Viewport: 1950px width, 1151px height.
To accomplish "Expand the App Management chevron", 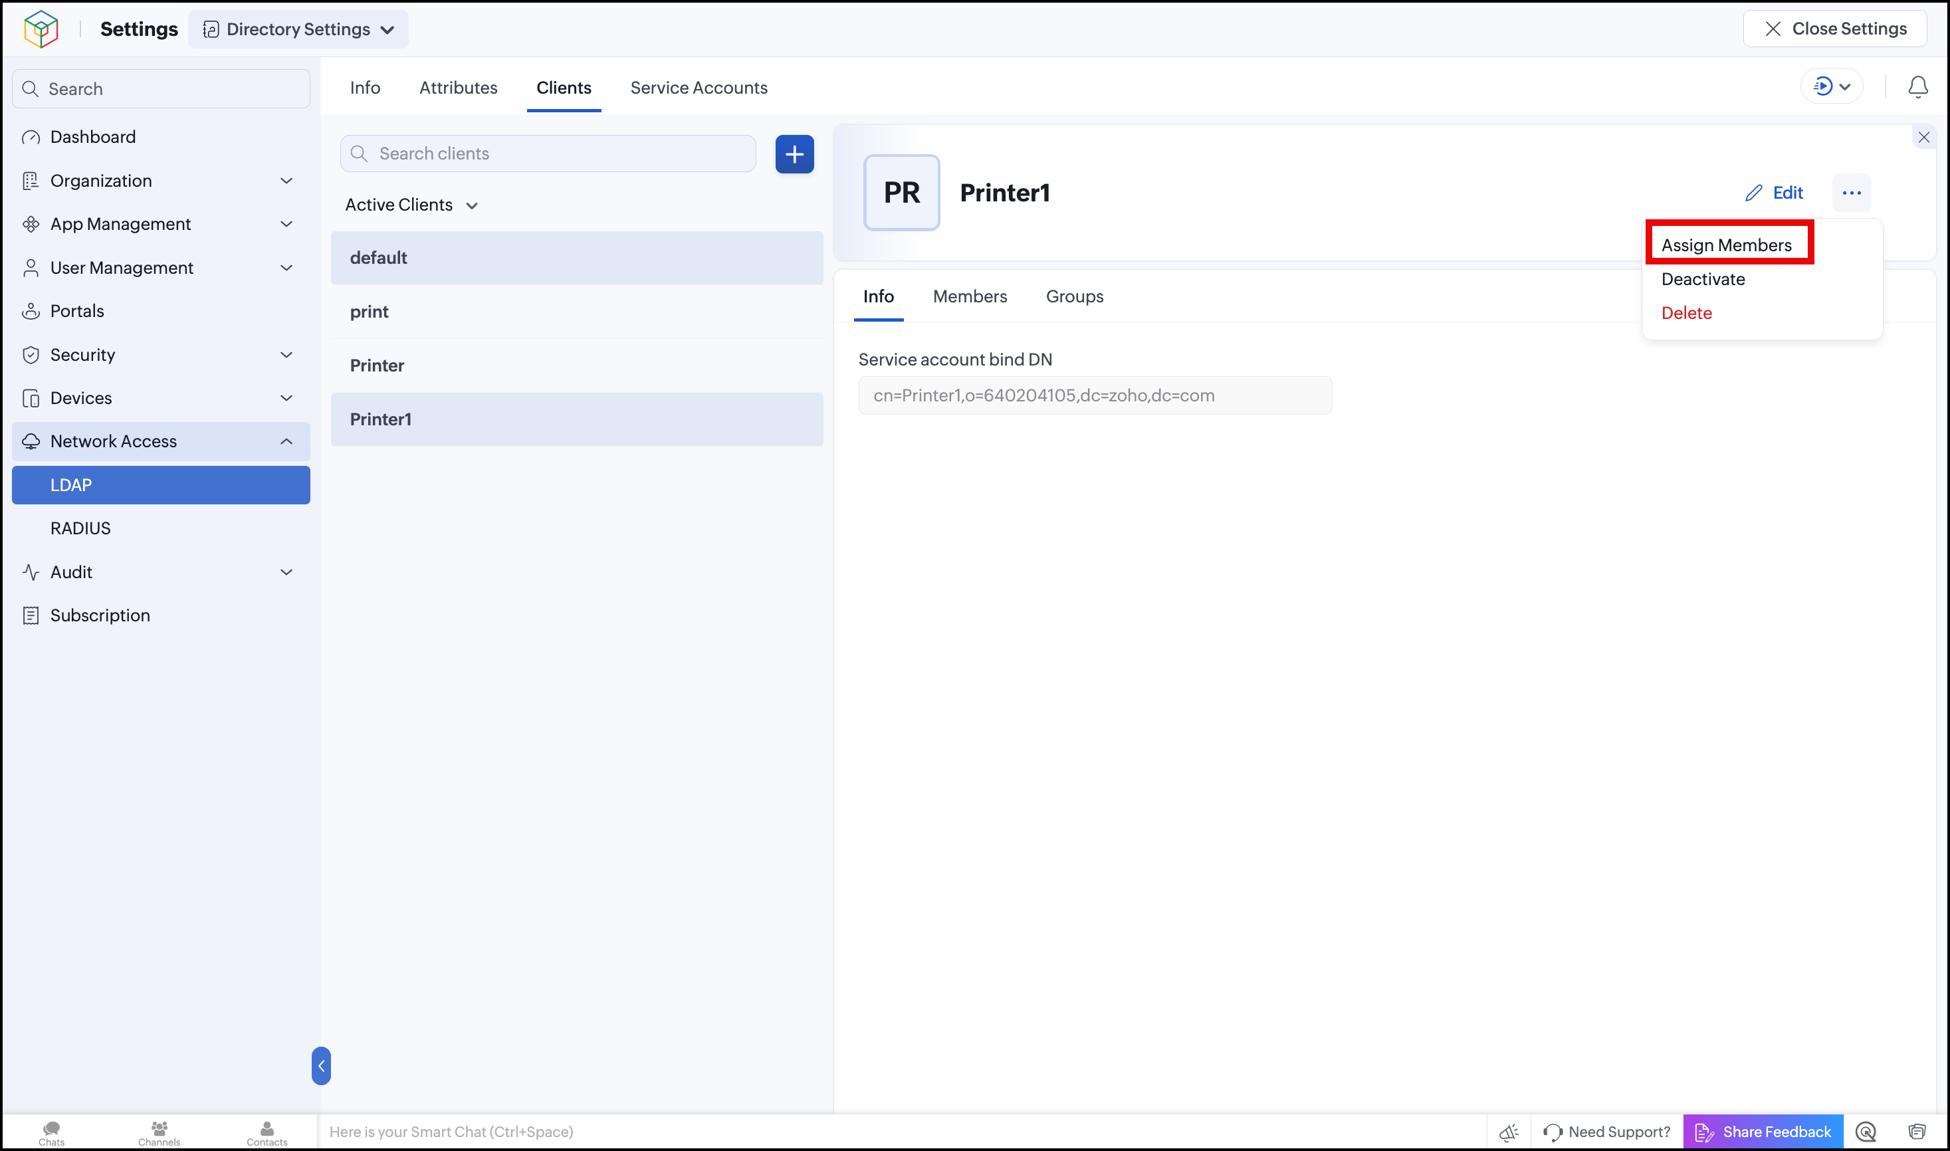I will 286,224.
